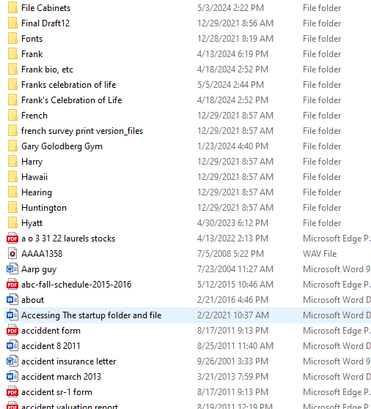Screen dimensions: 371x409
Task: Click the date 1/23/2024 4:40 PM
Action: coord(232,146)
